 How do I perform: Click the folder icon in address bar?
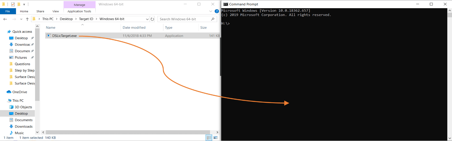pyautogui.click(x=34, y=19)
